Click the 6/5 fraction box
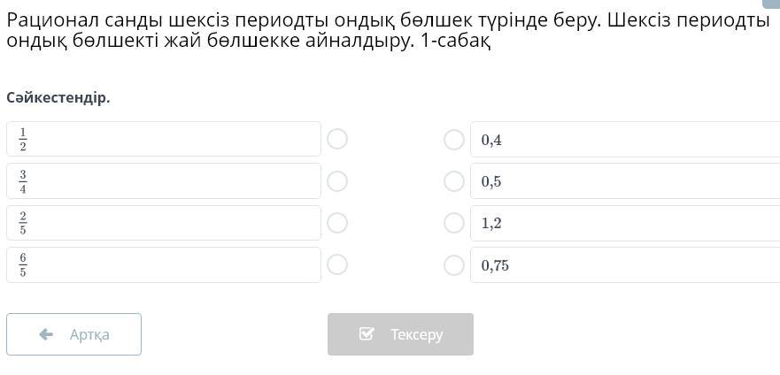 click(163, 264)
